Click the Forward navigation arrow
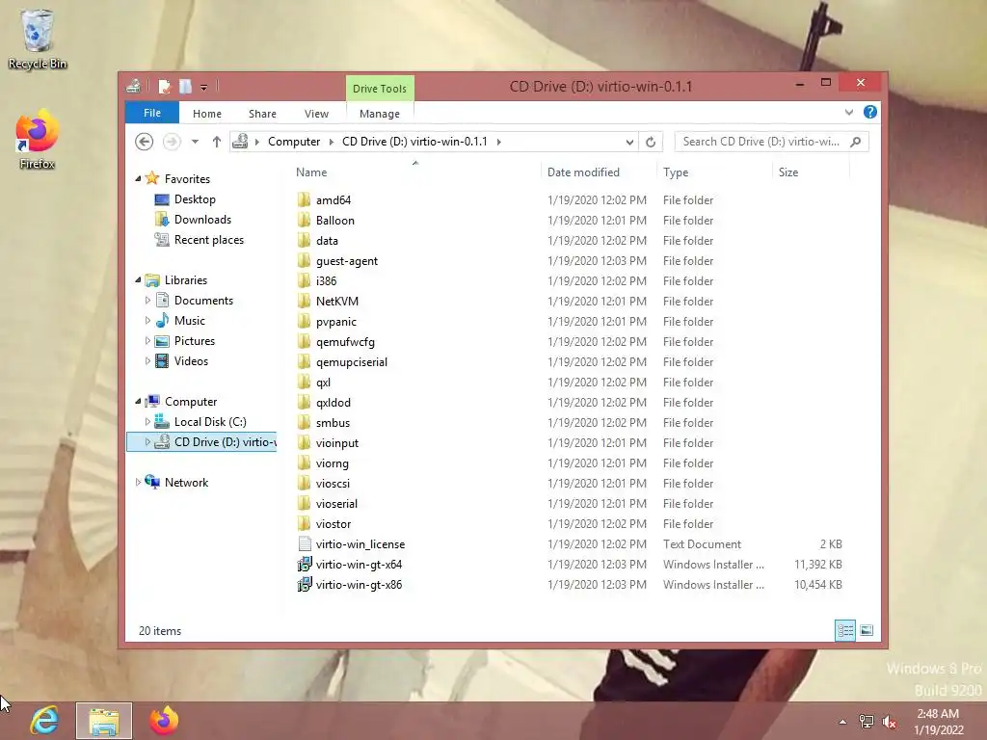The image size is (987, 740). (172, 142)
